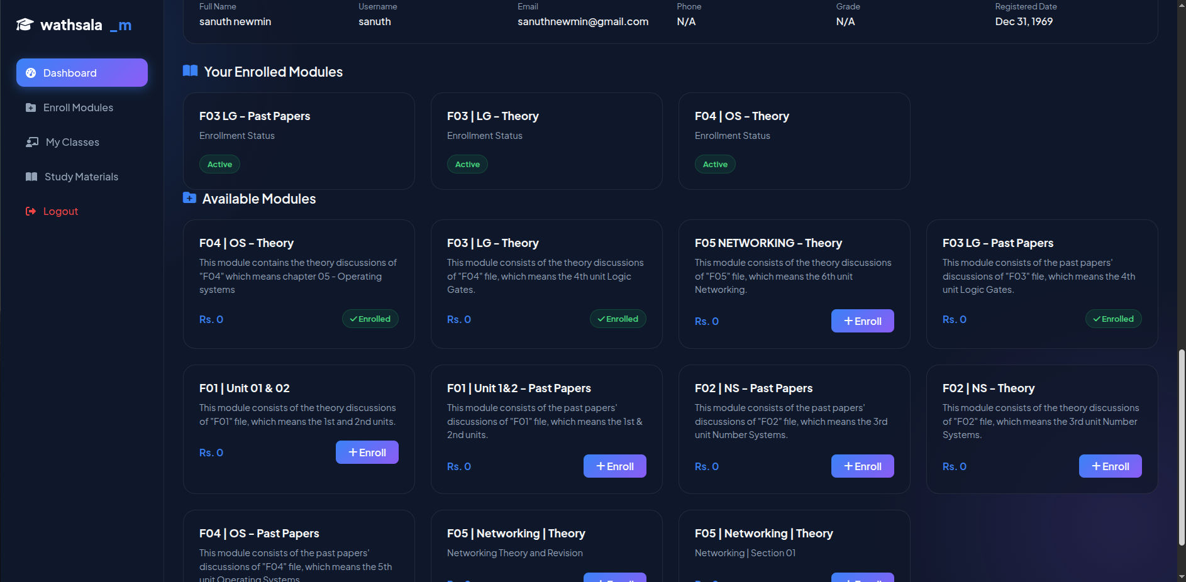
Task: Click the Study Materials book icon
Action: (31, 177)
